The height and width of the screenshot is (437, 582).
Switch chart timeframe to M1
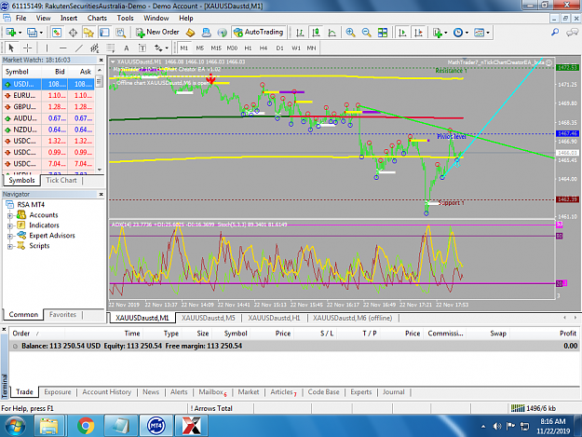click(x=184, y=48)
